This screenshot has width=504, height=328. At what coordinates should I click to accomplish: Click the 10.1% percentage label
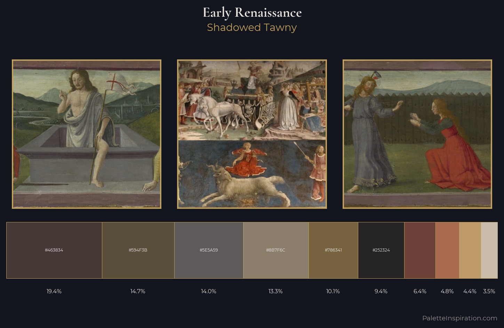coord(333,291)
